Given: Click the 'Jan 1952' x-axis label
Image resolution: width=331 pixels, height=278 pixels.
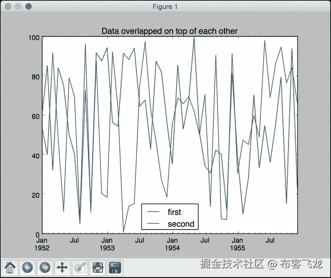Looking at the screenshot, I should 42,244.
